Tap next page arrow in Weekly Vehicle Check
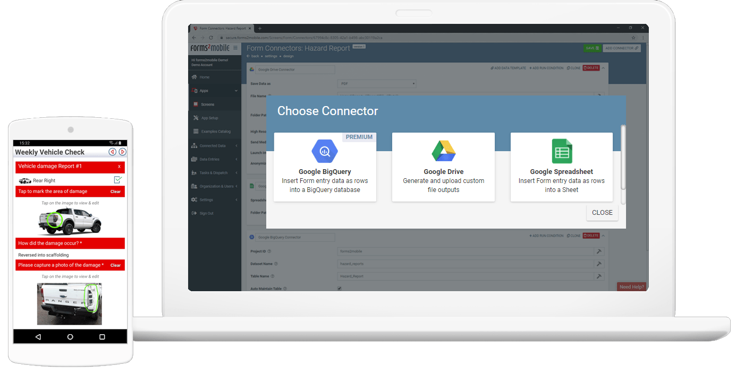This screenshot has width=744, height=375. [x=123, y=152]
